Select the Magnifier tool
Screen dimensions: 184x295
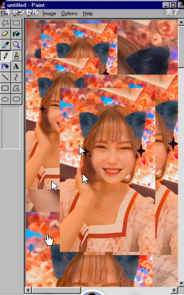(16, 45)
